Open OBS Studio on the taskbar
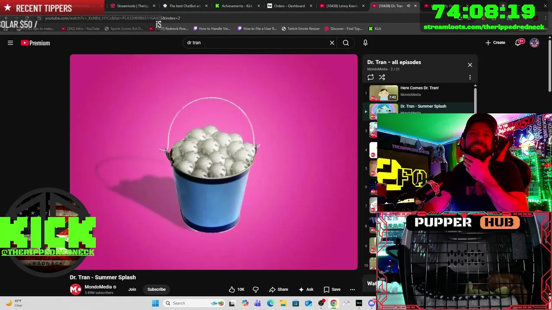Image resolution: width=552 pixels, height=310 pixels. tap(321, 303)
